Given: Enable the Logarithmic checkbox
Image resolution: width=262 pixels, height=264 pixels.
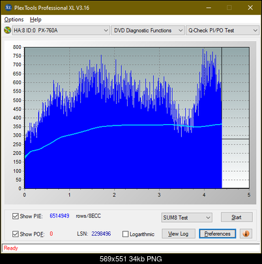Looking at the screenshot, I should pyautogui.click(x=125, y=234).
